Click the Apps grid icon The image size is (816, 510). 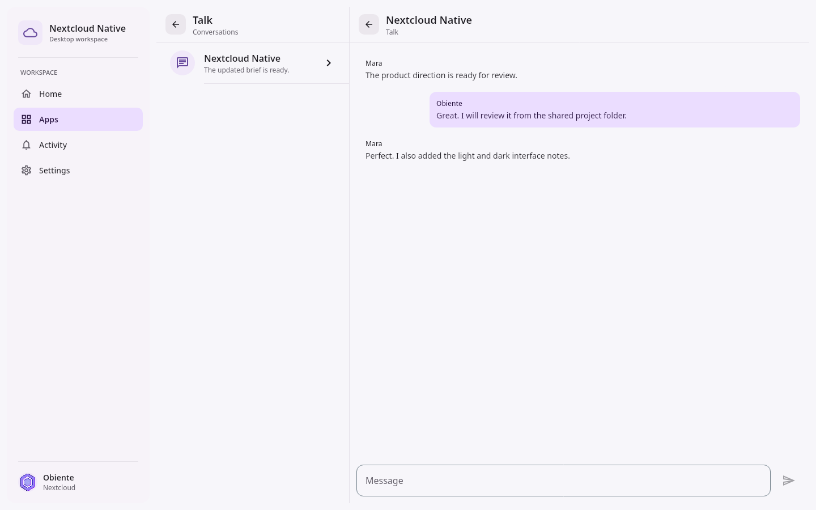pos(26,120)
